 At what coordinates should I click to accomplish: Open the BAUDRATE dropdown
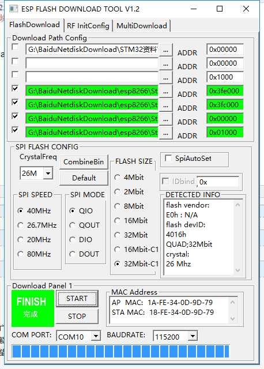(x=193, y=336)
